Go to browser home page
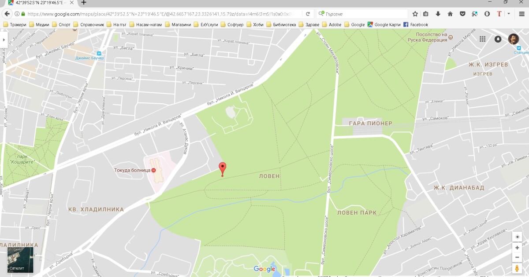This screenshot has height=277, width=529. pos(450,14)
